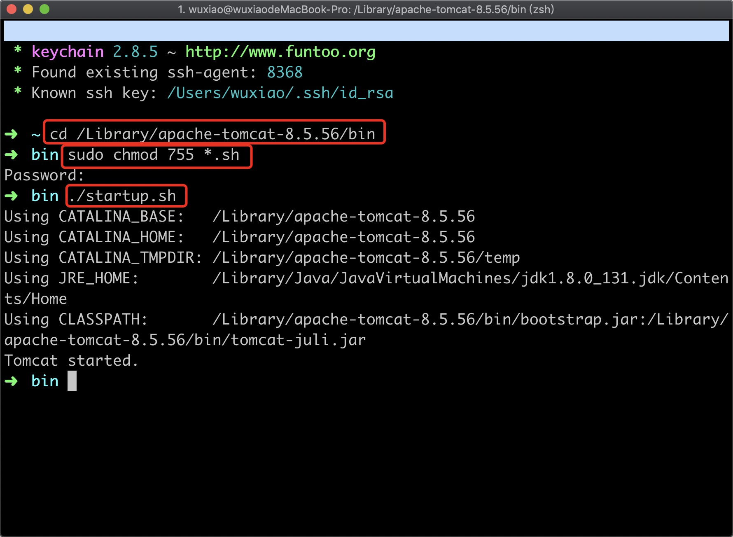
Task: Click the CLASSPATH label
Action: click(103, 320)
